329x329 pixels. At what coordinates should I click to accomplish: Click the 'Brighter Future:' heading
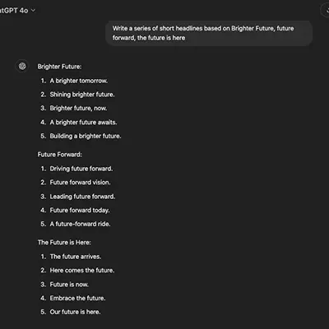(59, 67)
